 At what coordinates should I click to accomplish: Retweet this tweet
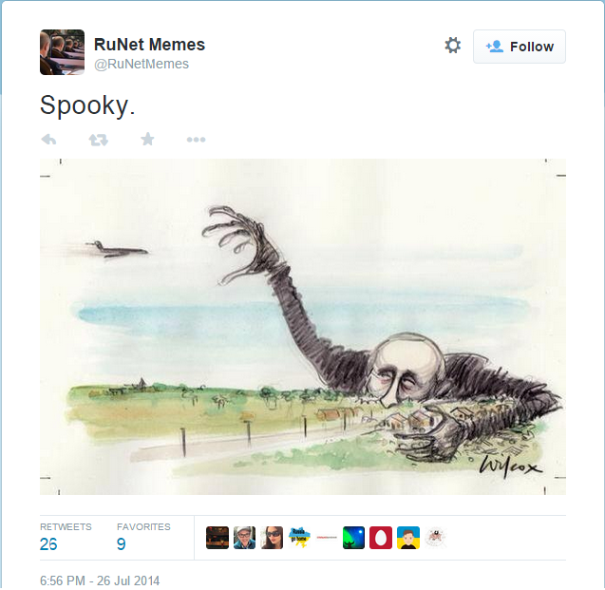98,140
